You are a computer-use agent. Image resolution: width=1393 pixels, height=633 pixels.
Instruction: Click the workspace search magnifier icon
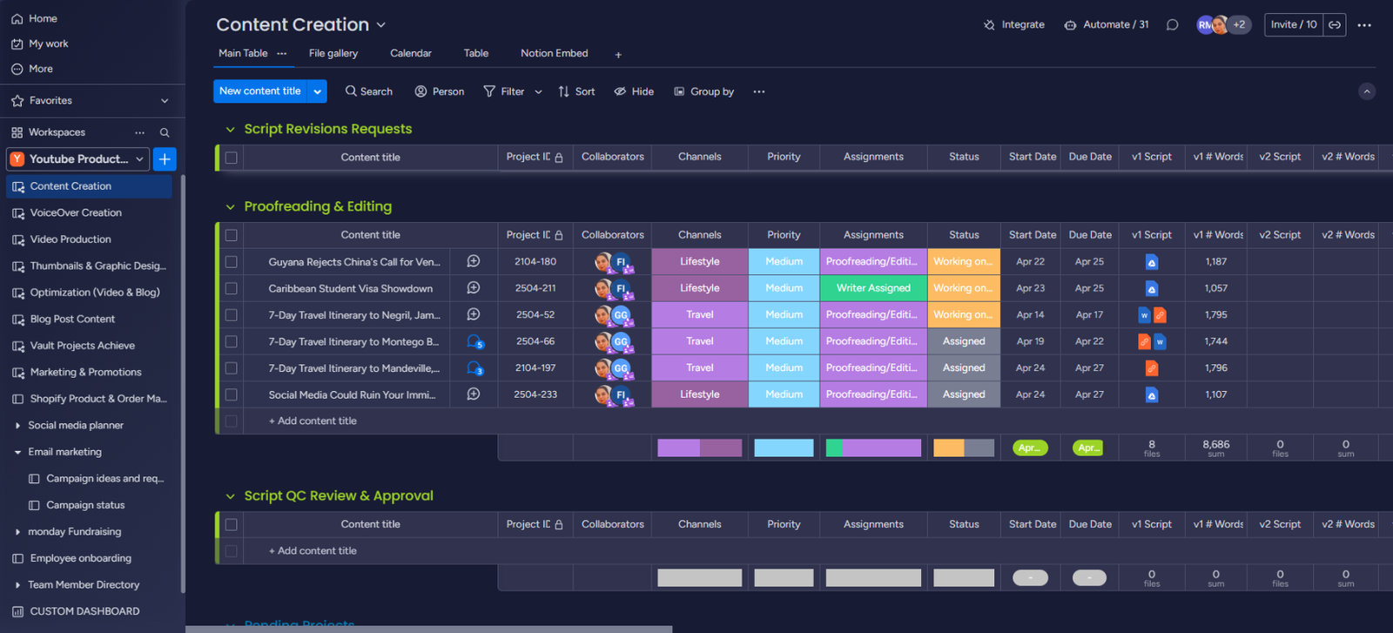click(165, 132)
